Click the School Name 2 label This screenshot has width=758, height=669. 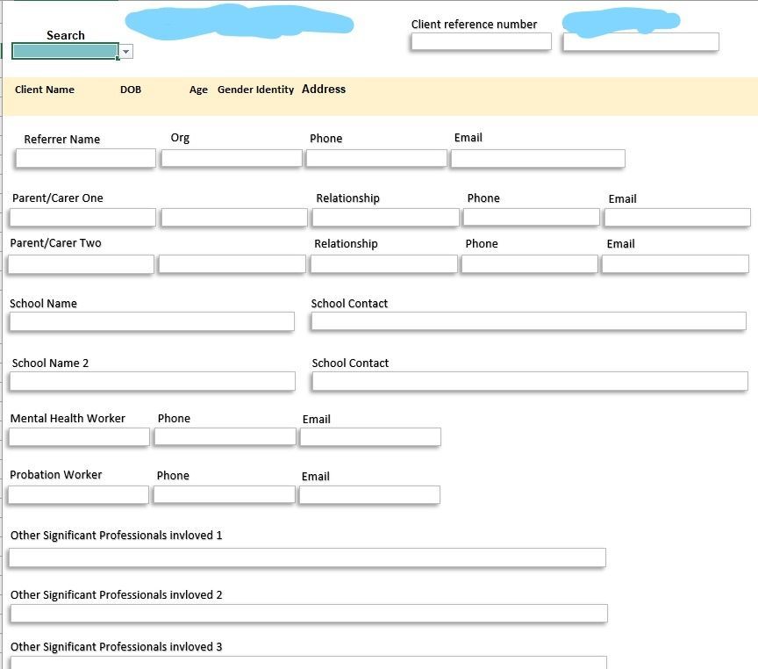click(x=50, y=363)
